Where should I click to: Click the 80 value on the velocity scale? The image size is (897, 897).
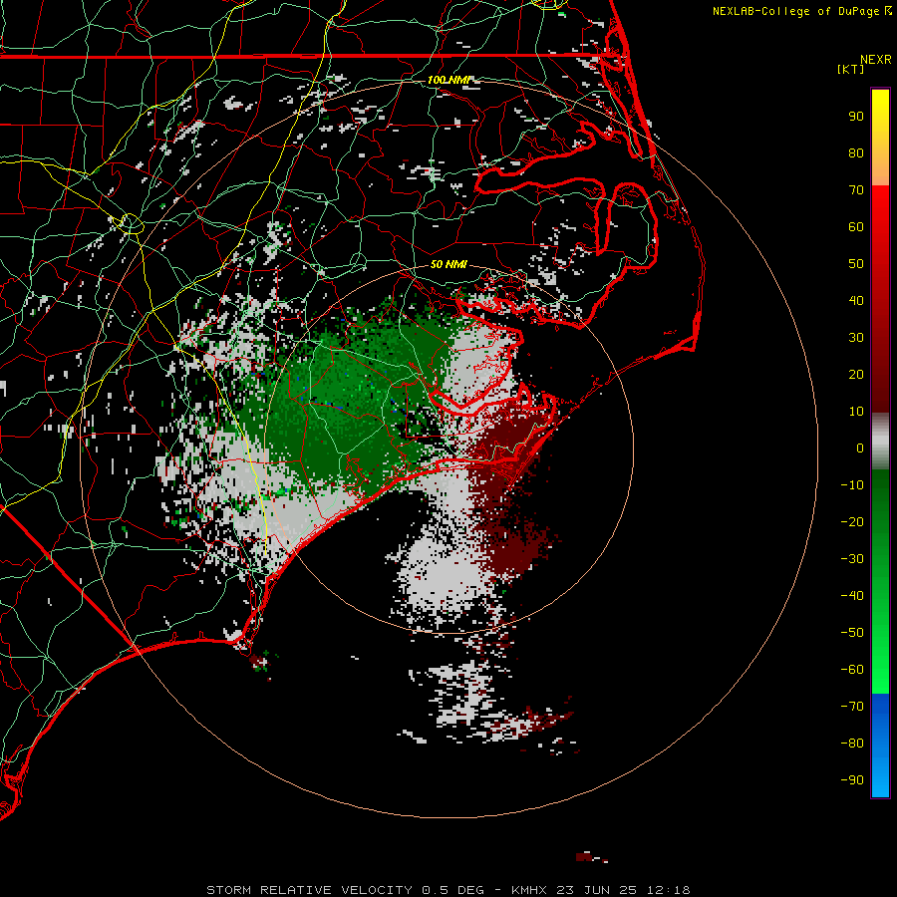click(x=856, y=152)
